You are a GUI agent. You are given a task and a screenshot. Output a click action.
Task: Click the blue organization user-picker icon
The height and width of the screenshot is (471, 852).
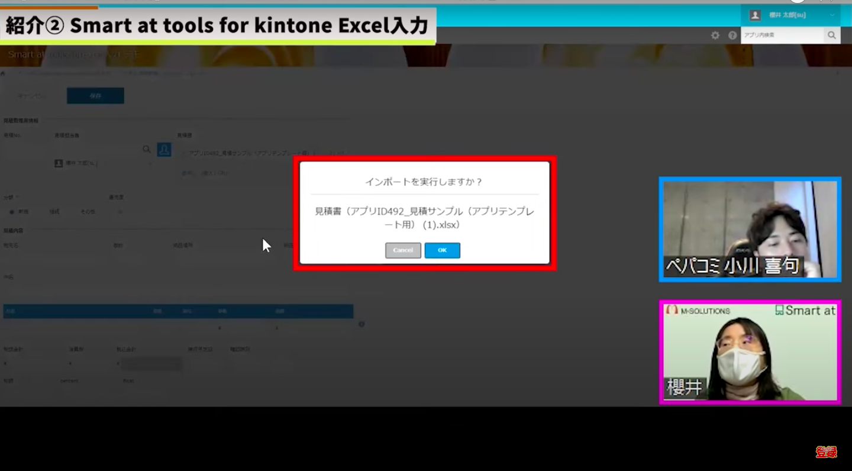coord(164,150)
